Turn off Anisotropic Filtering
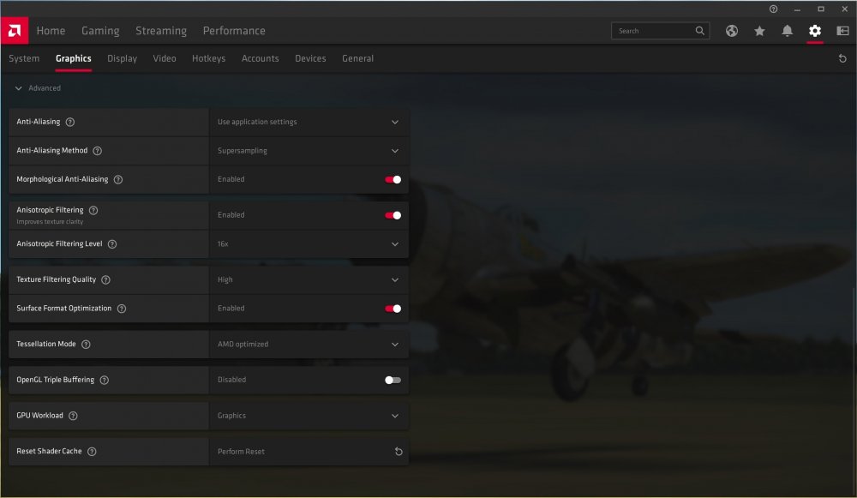Viewport: 857px width, 498px height. pos(393,214)
